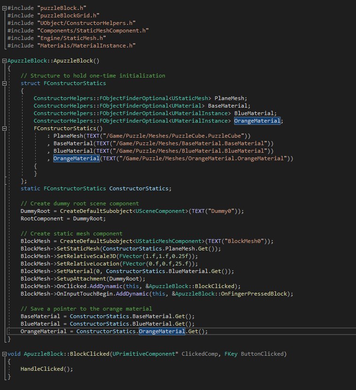This screenshot has height=390, width=356.
Task: Collapse the #include block fold marker
Action: (x=4, y=8)
